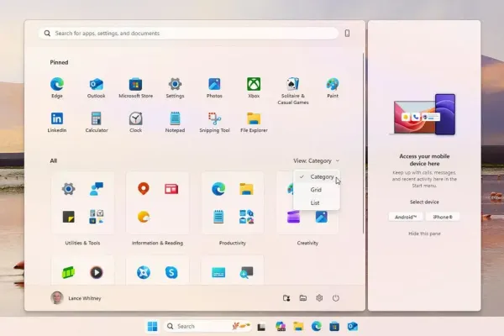This screenshot has height=336, width=504.
Task: Expand the View: Category dropdown
Action: (x=317, y=160)
